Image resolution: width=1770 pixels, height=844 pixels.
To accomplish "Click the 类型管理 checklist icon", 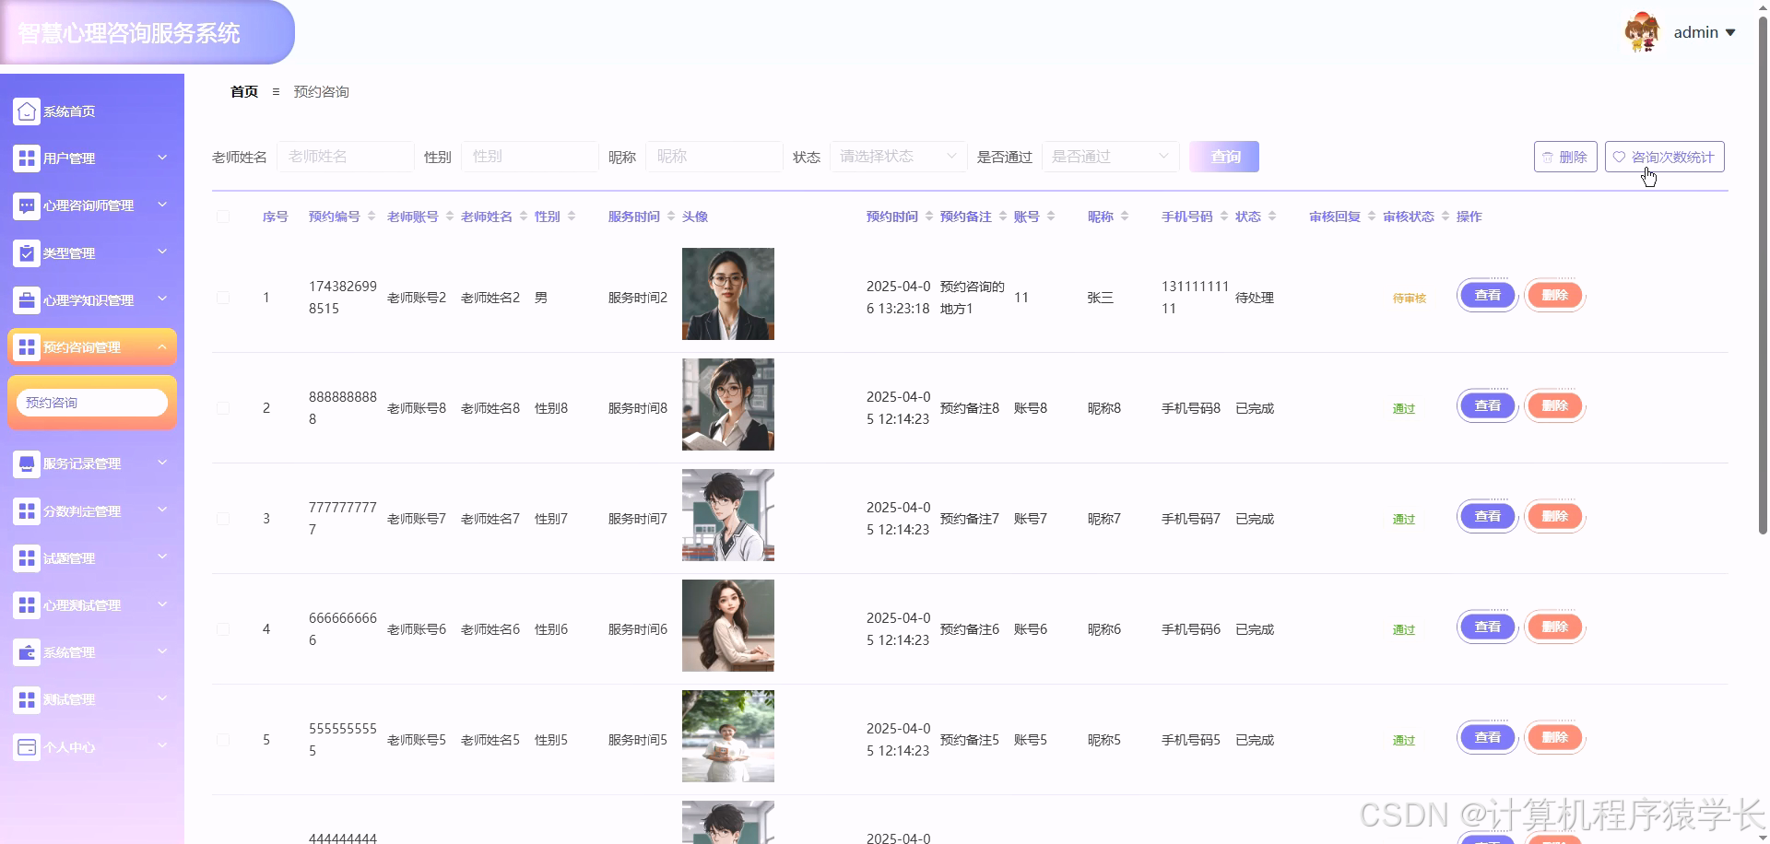I will pyautogui.click(x=26, y=252).
